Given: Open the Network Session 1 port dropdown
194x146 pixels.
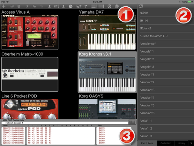Looking at the screenshot, I should [65, 123].
